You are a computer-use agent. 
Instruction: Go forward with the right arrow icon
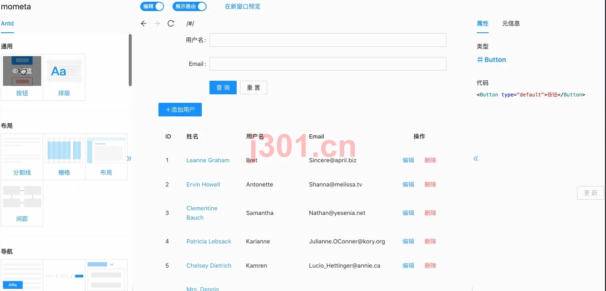tap(157, 23)
